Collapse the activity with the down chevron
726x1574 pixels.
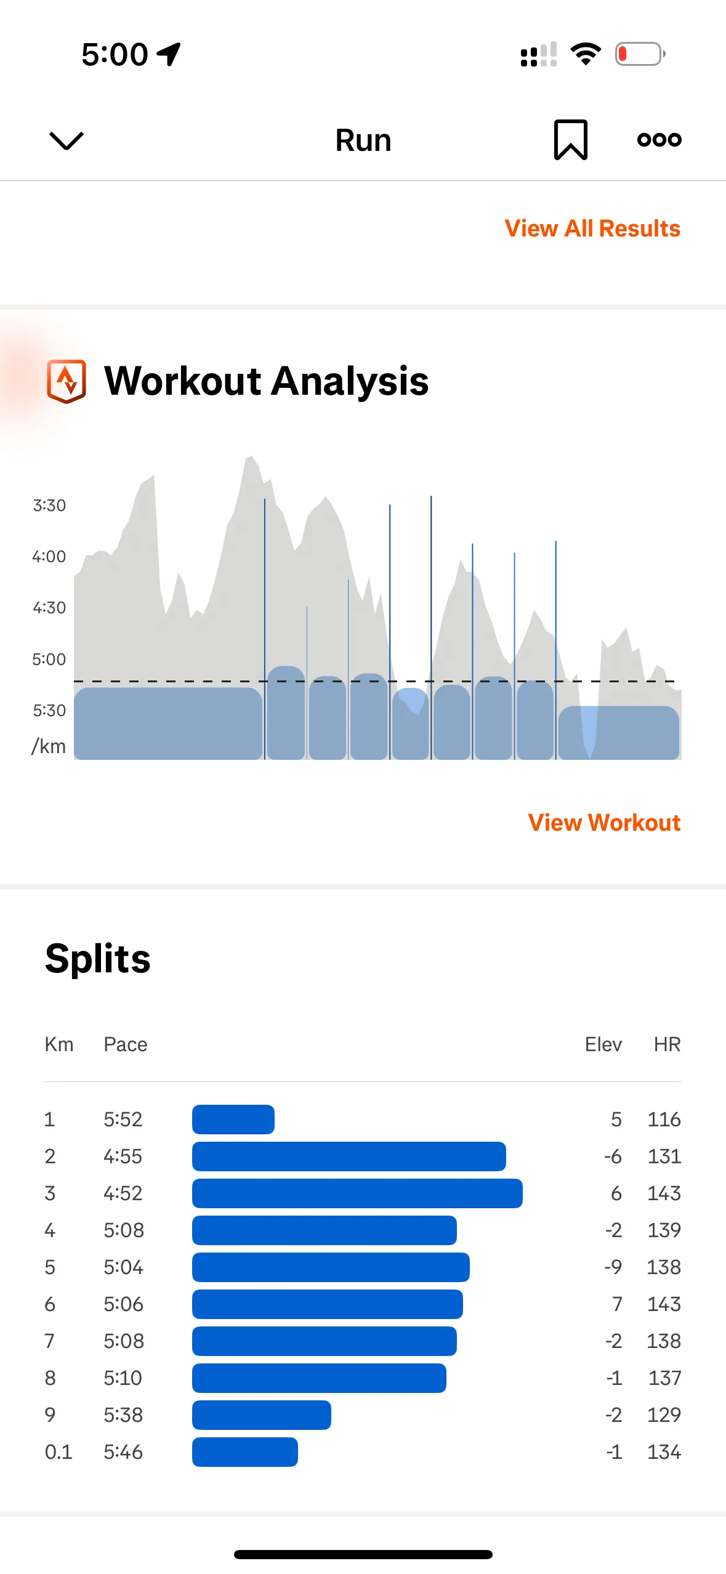[x=66, y=140]
